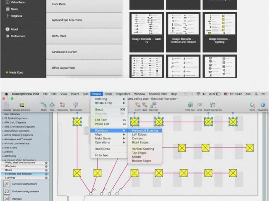Open Libraries panel from toolbar
Image resolution: width=269 pixels, height=201 pixels.
pyautogui.click(x=7, y=105)
